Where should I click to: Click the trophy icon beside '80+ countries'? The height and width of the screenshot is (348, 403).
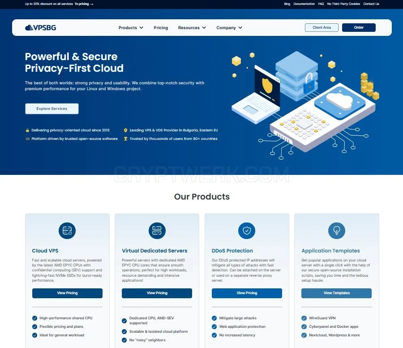pos(125,139)
